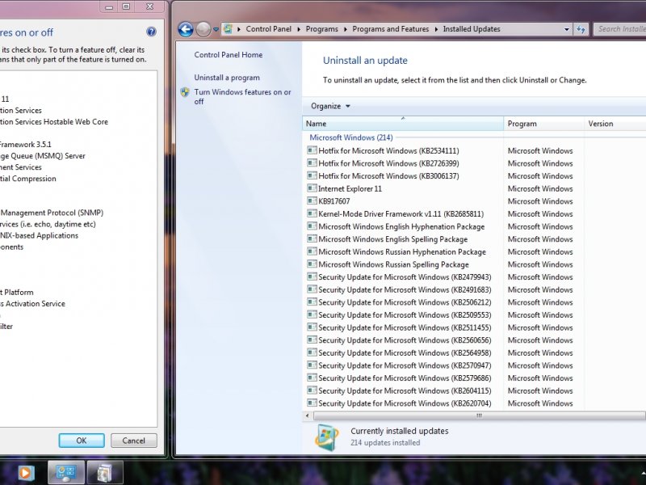
Task: Click Russian Hyphenation Package icon
Action: coord(312,251)
